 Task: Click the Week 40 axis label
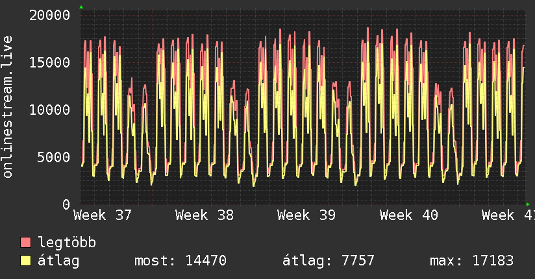click(409, 215)
